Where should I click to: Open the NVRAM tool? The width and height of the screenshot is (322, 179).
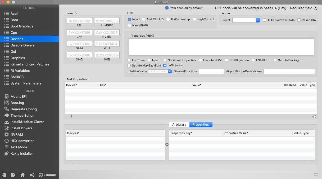click(17, 134)
